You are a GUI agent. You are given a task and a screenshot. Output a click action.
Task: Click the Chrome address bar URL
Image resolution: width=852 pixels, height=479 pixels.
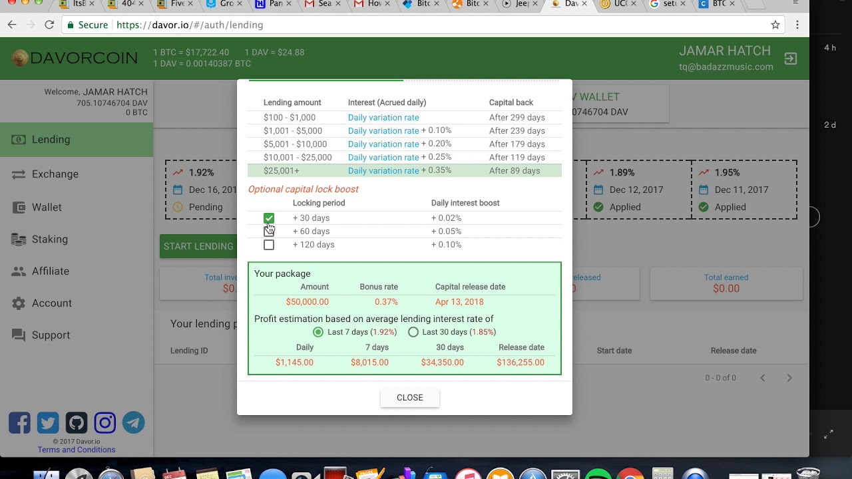coord(190,25)
